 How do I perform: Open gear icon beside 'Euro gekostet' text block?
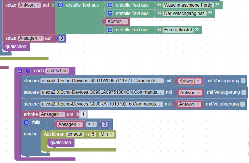tap(110, 30)
